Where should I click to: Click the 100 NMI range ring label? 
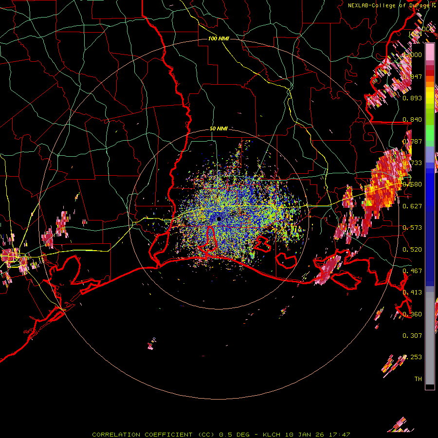tap(219, 38)
